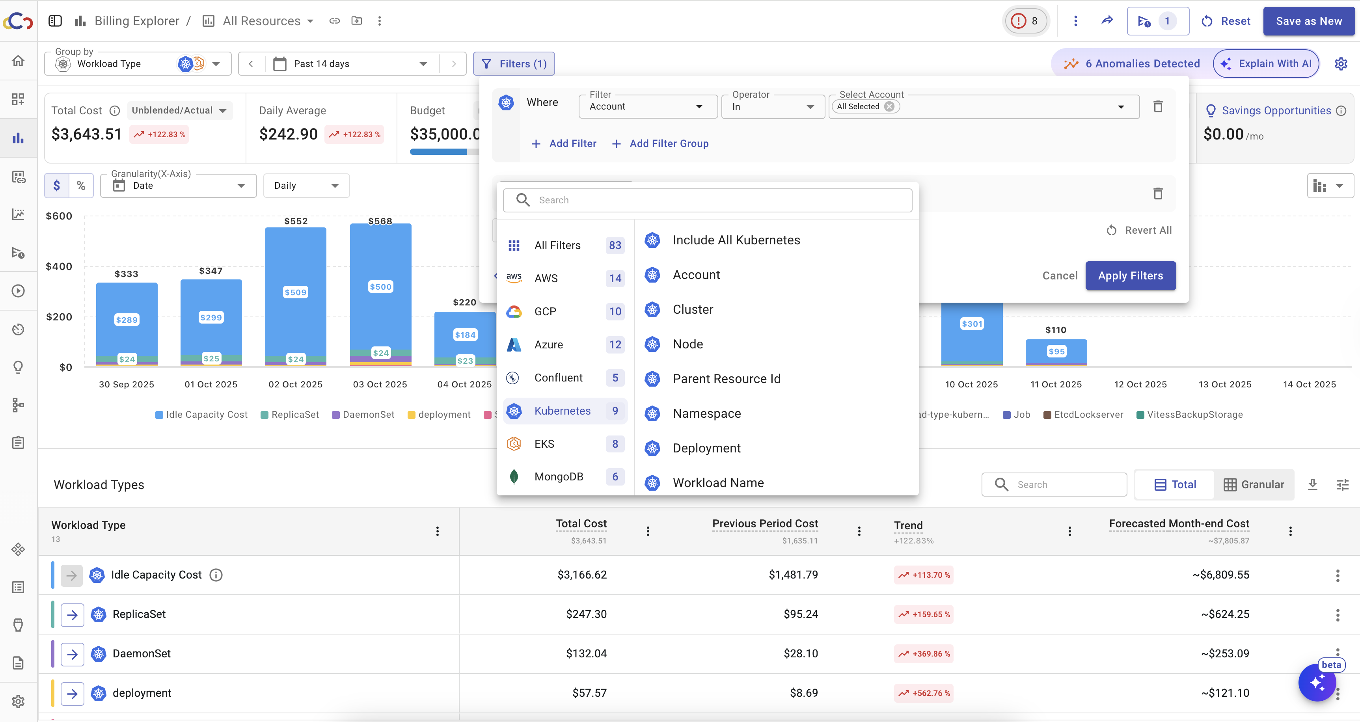Open the table column settings sliders icon
This screenshot has height=722, width=1360.
click(x=1342, y=484)
